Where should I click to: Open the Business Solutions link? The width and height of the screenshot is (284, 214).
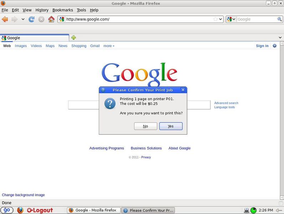pos(146,148)
